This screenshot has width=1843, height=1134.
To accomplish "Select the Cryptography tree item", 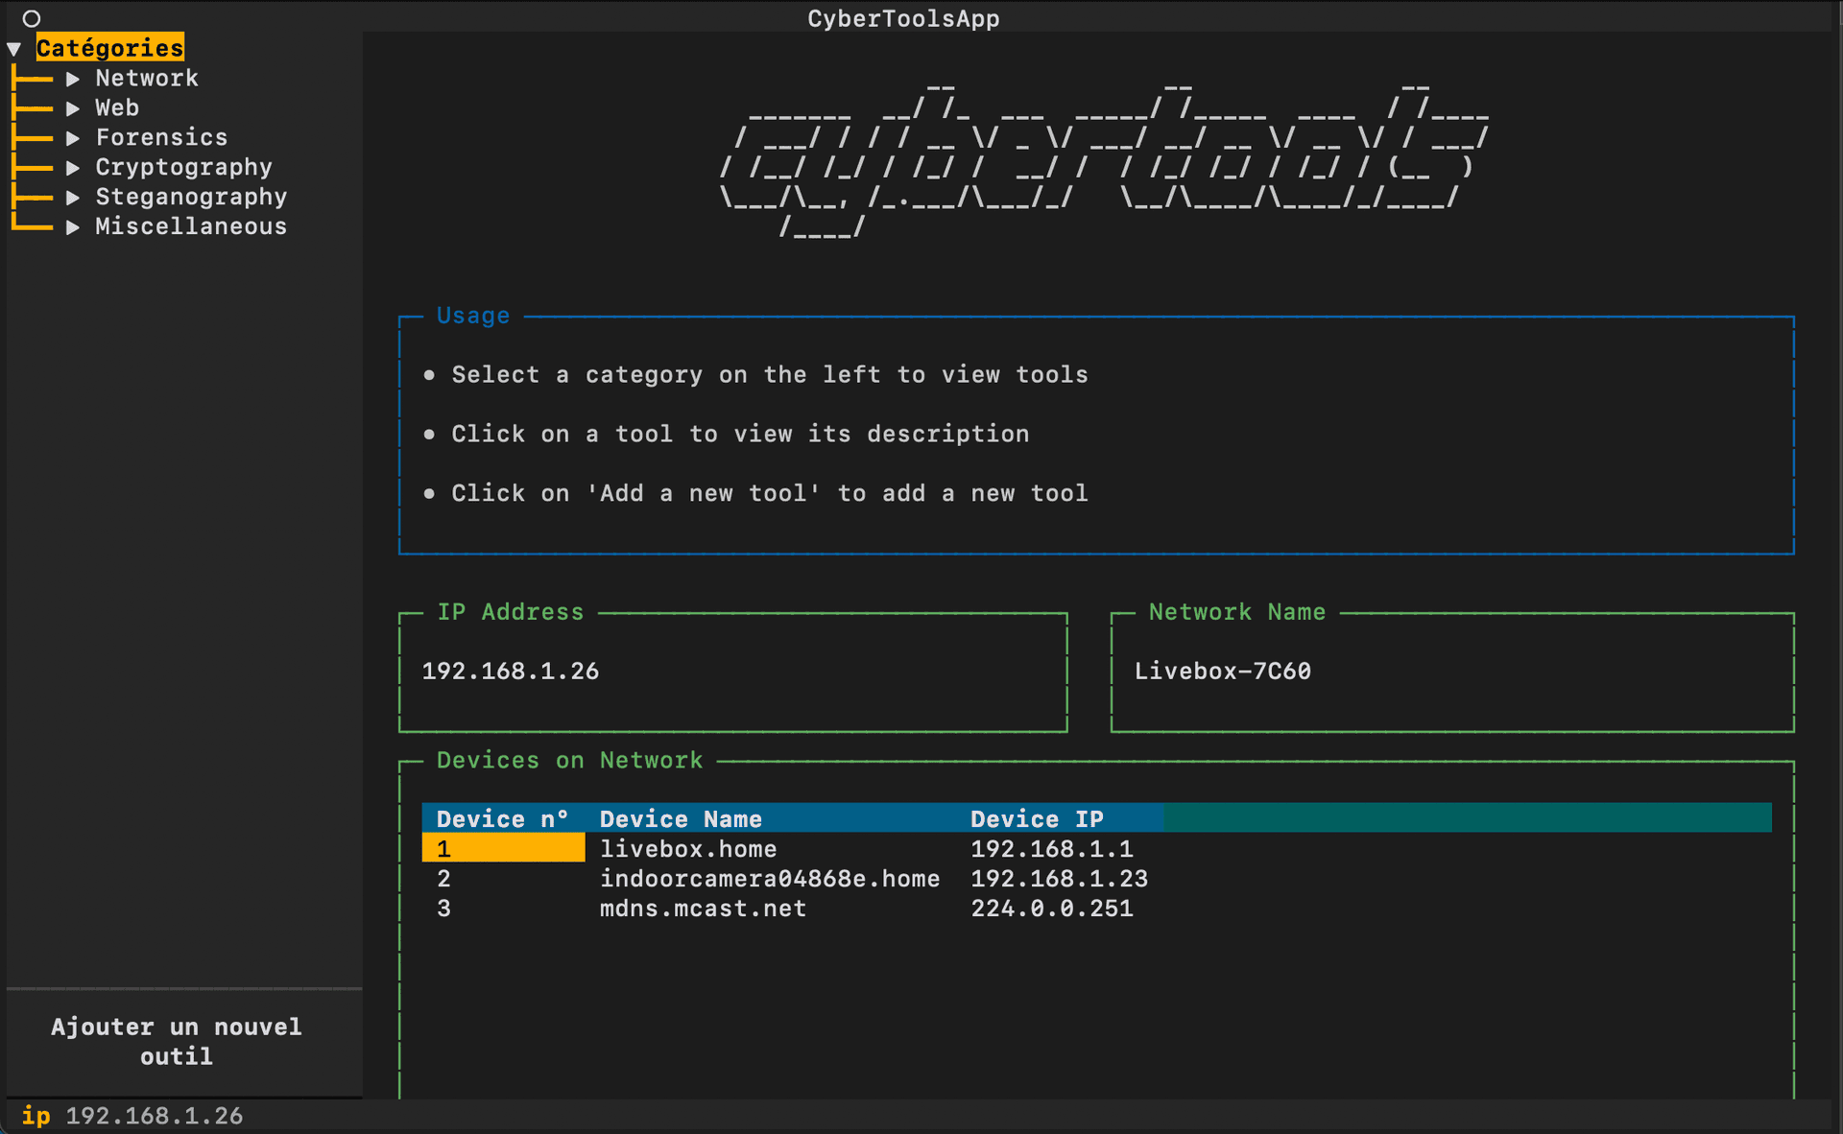I will pyautogui.click(x=183, y=168).
